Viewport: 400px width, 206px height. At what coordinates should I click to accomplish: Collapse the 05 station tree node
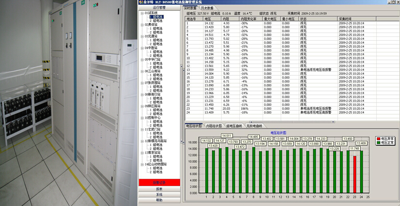point(142,60)
